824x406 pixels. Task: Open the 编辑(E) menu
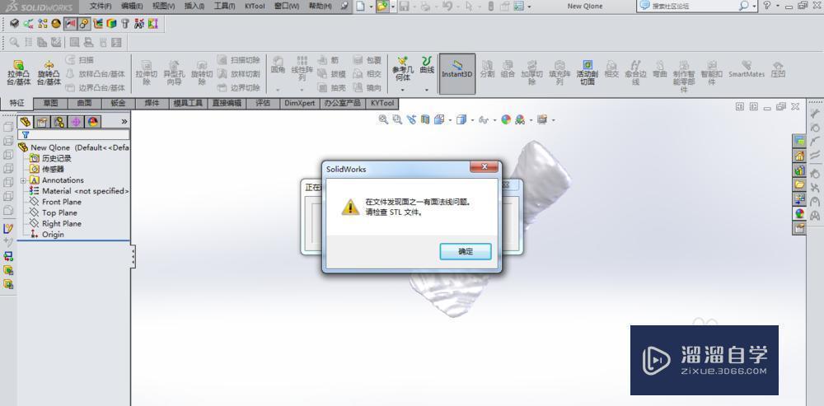click(132, 7)
